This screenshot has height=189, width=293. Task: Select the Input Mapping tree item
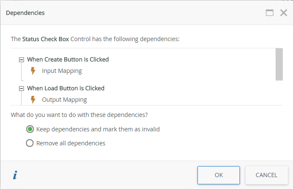tap(62, 71)
